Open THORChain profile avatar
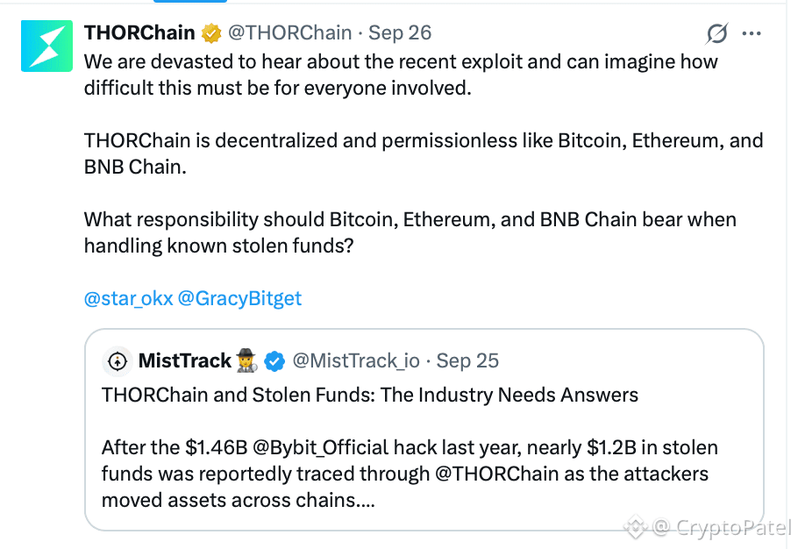Image resolution: width=798 pixels, height=549 pixels. (x=46, y=46)
